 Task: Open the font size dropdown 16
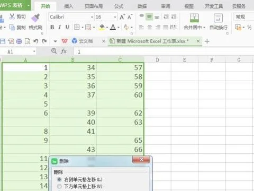[x=115, y=17]
